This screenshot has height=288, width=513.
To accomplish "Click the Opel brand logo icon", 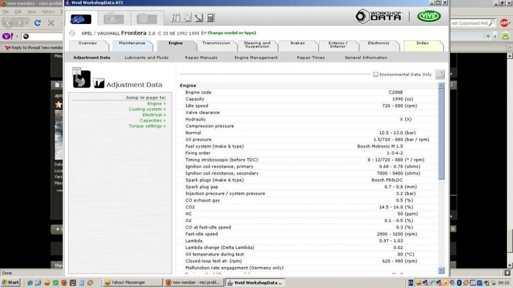I will coord(72,33).
